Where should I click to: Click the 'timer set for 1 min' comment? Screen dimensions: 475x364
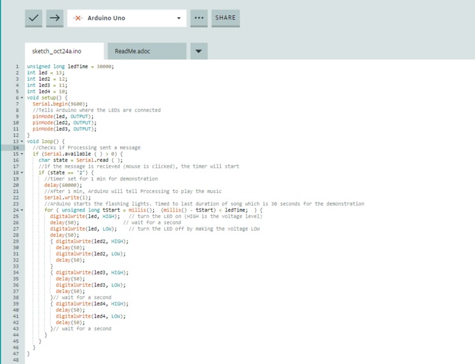(101, 179)
